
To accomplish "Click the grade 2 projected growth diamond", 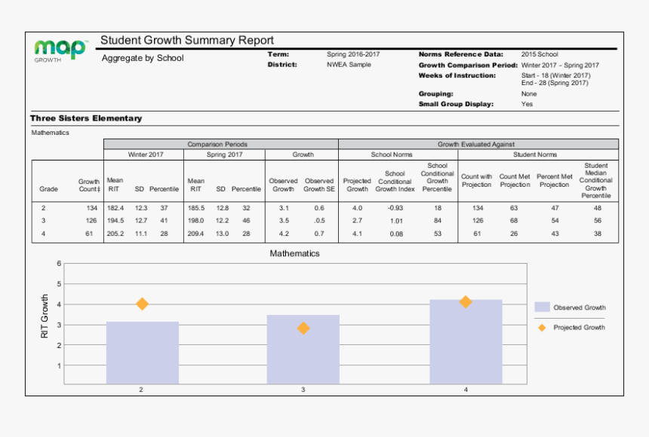I will click(x=142, y=304).
